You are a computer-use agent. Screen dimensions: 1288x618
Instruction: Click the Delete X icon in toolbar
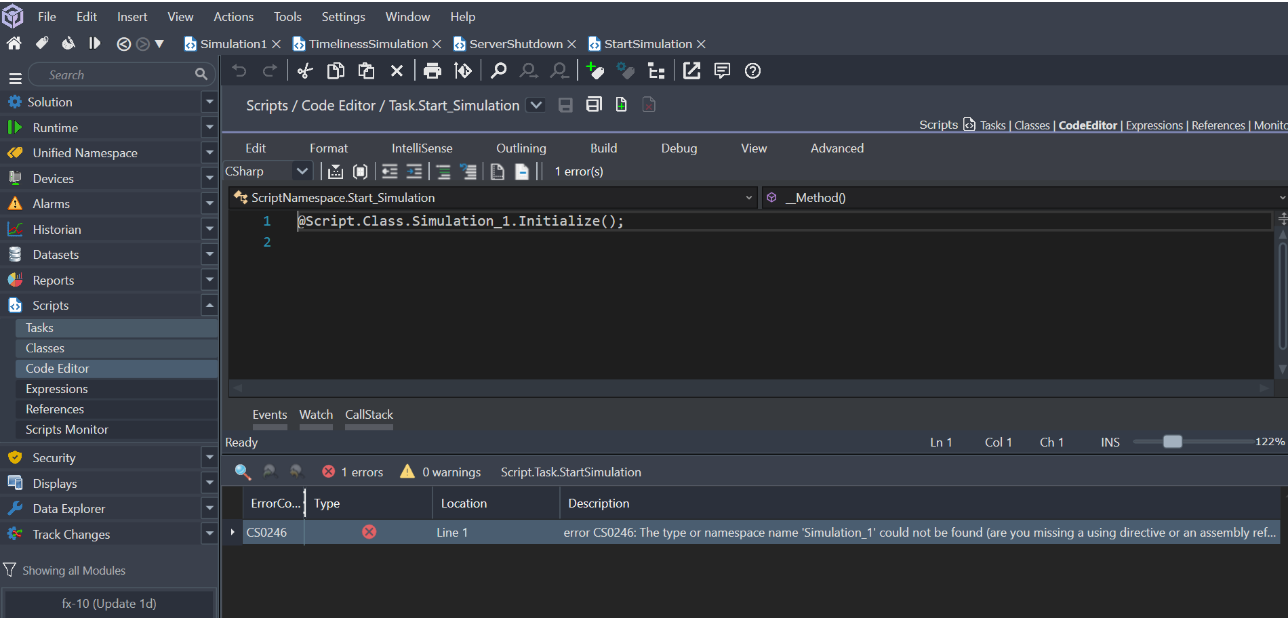(x=397, y=71)
